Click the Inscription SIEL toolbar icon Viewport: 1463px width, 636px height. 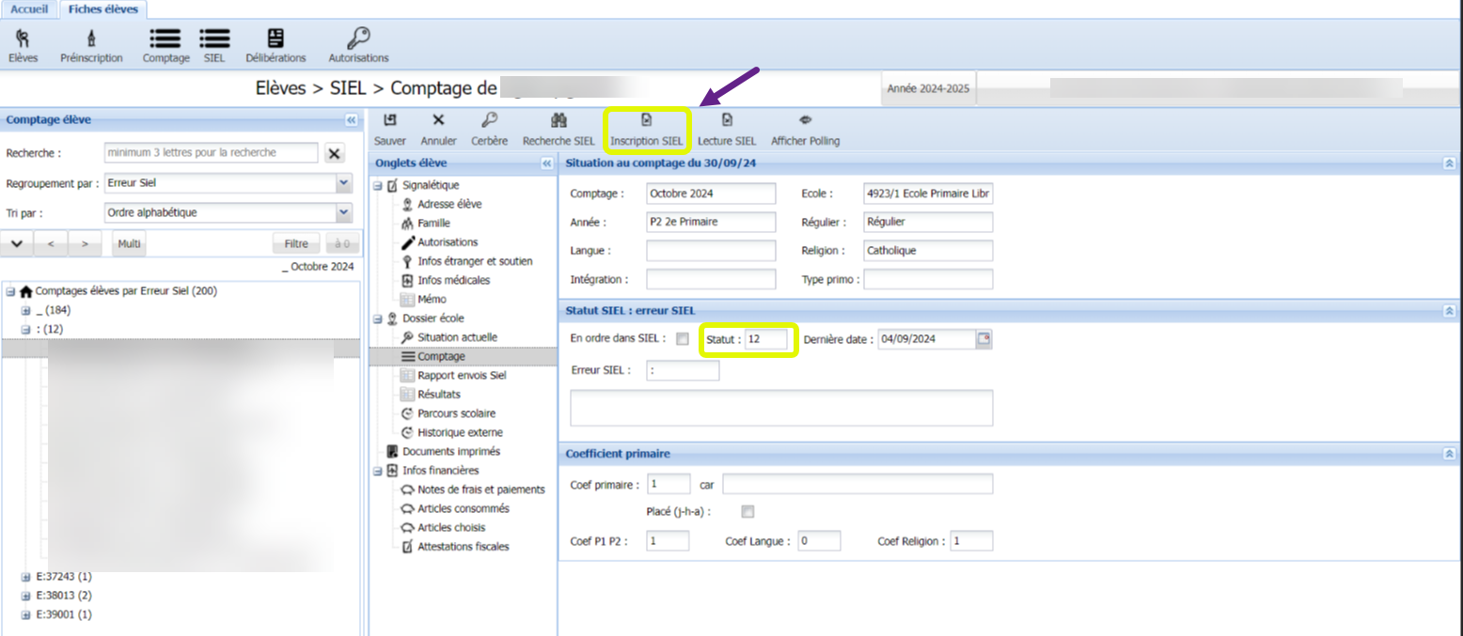coord(646,120)
